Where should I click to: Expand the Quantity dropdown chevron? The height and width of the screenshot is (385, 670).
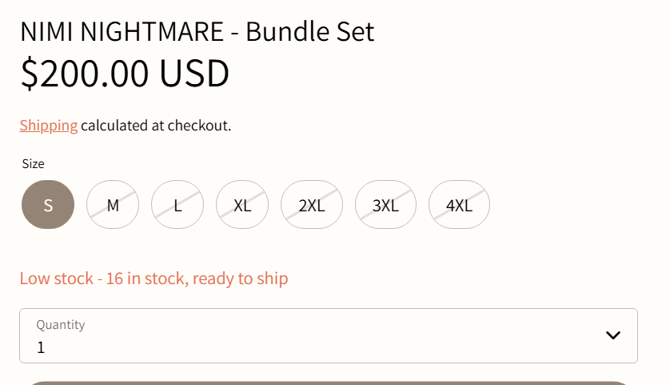613,335
